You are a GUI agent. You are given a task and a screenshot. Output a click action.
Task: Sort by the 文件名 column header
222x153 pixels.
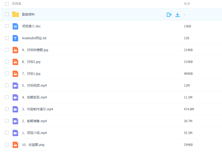pos(17,4)
